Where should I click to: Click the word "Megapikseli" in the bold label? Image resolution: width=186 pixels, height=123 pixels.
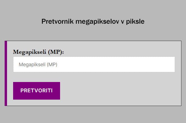(x=29, y=52)
